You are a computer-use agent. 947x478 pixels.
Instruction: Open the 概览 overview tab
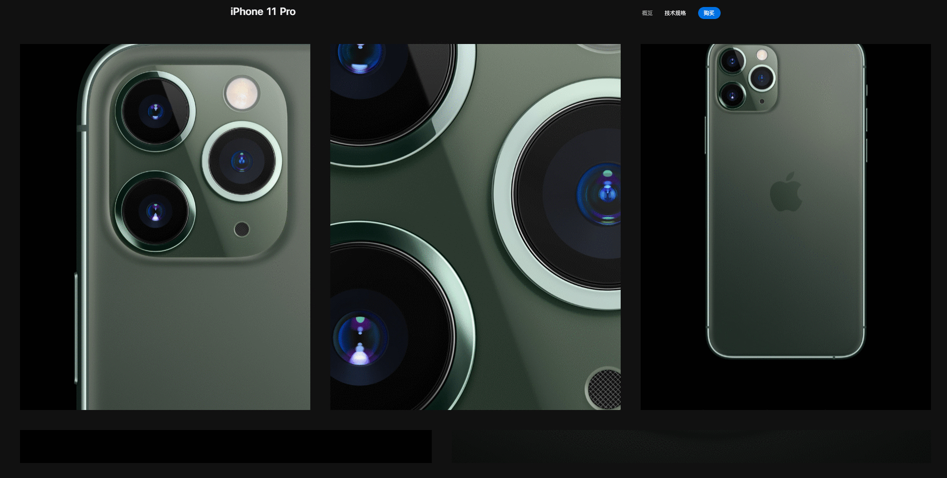(647, 13)
